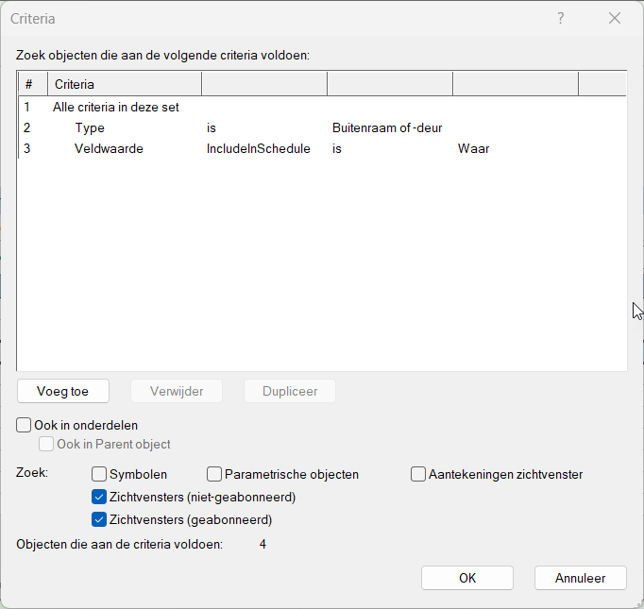
Task: Open the IncludeInSchedule field cell
Action: pyautogui.click(x=259, y=149)
